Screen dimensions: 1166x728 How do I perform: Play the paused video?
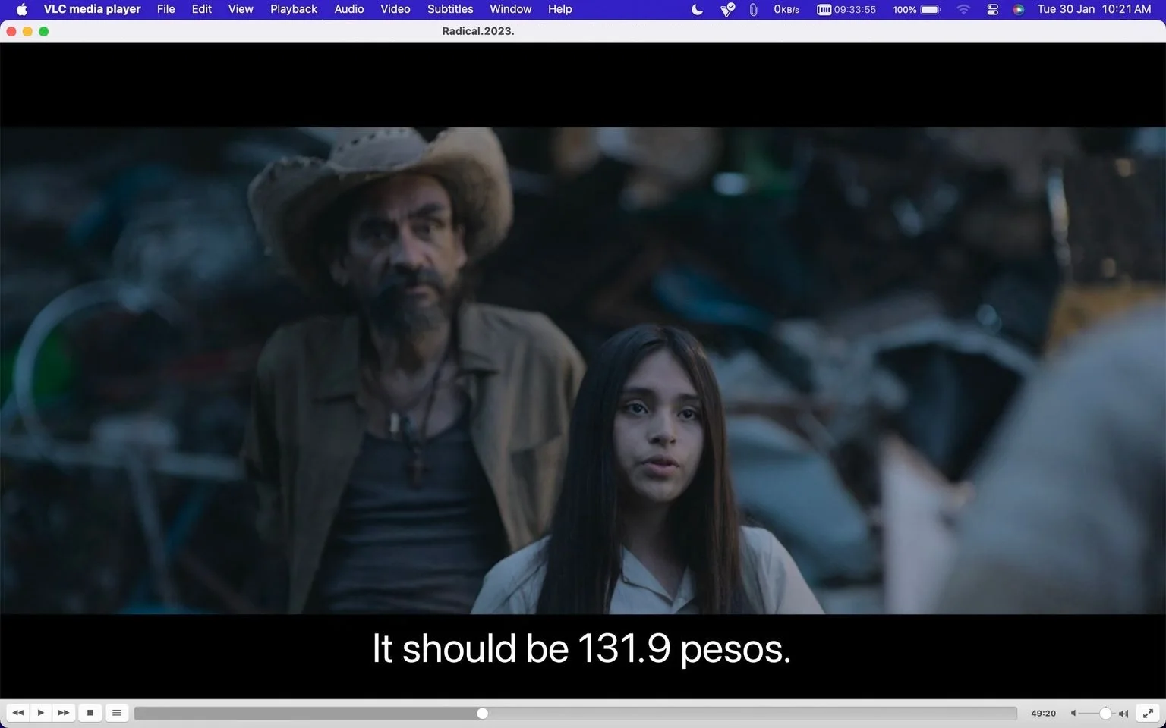pyautogui.click(x=41, y=713)
